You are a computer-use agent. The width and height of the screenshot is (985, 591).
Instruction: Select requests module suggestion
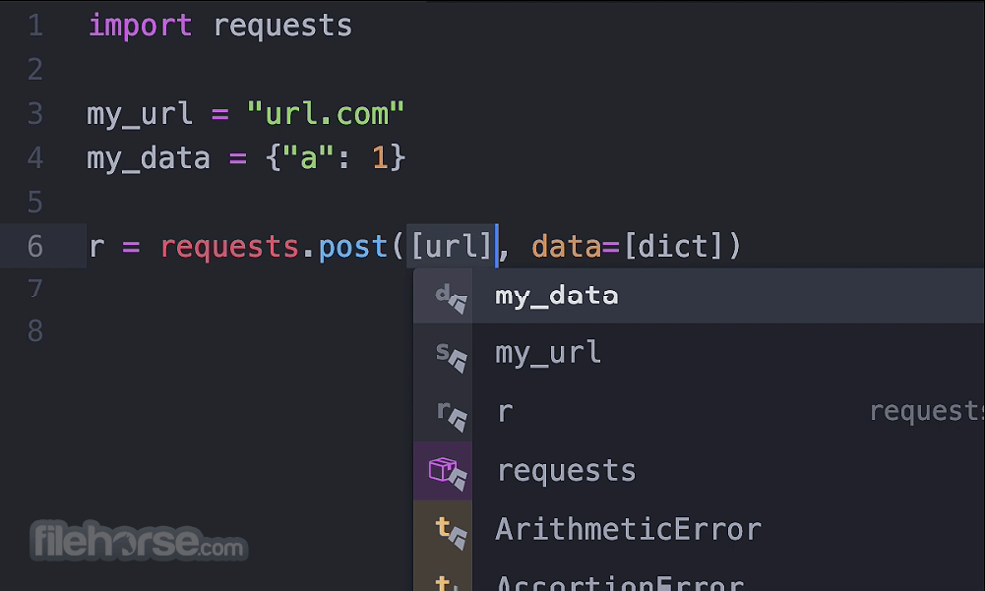pyautogui.click(x=700, y=470)
